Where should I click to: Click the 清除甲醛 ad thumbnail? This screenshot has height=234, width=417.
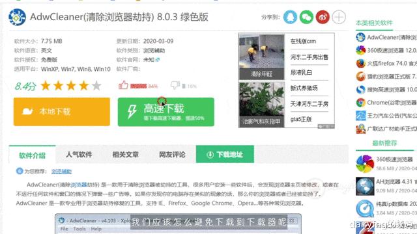[261, 57]
